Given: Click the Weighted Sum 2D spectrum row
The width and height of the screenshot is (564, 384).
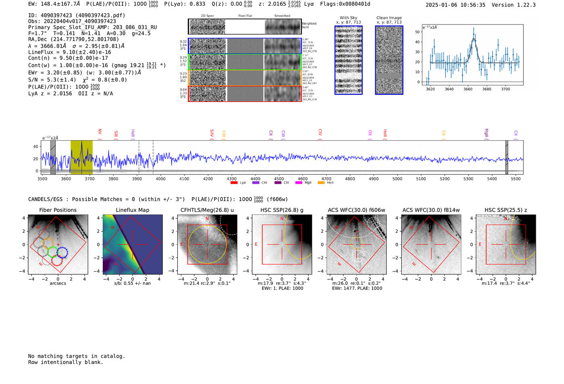Looking at the screenshot, I should pyautogui.click(x=245, y=27).
